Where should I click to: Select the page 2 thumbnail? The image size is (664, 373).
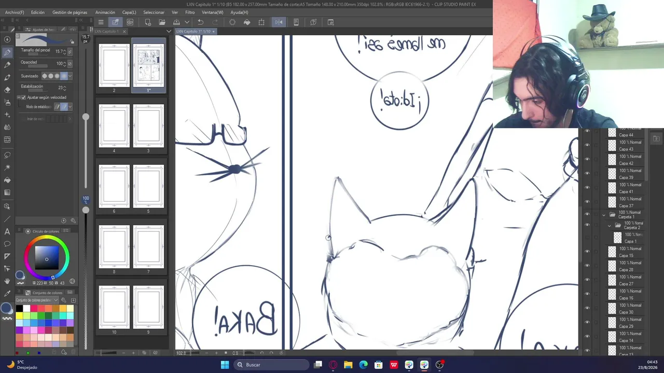[114, 66]
